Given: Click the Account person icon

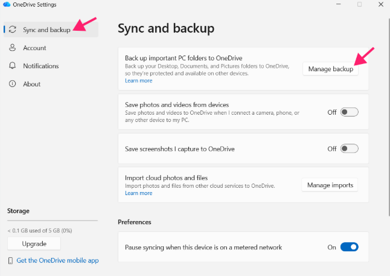Looking at the screenshot, I should 13,48.
